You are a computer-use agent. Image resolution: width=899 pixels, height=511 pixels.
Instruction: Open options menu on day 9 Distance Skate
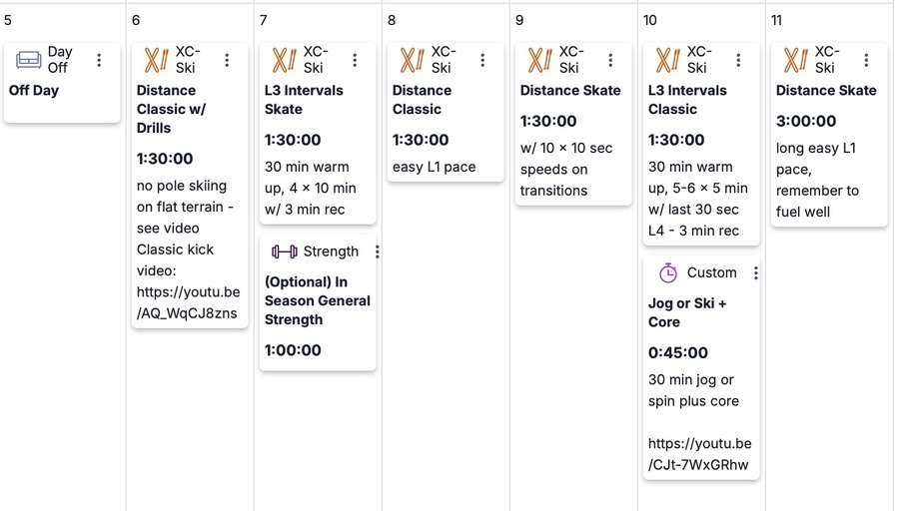click(x=610, y=60)
